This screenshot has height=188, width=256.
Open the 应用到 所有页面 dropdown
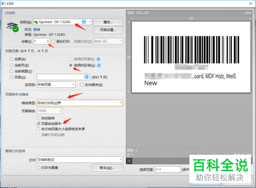[56, 84]
